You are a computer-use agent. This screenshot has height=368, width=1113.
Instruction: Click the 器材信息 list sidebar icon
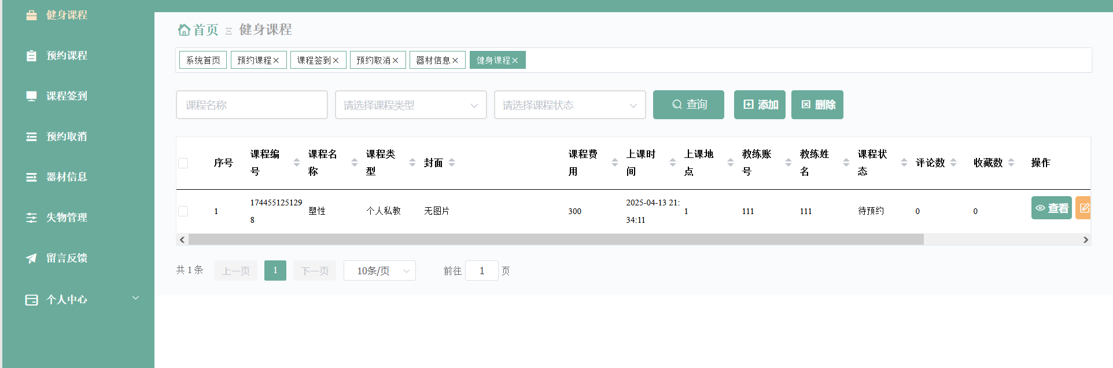click(31, 177)
